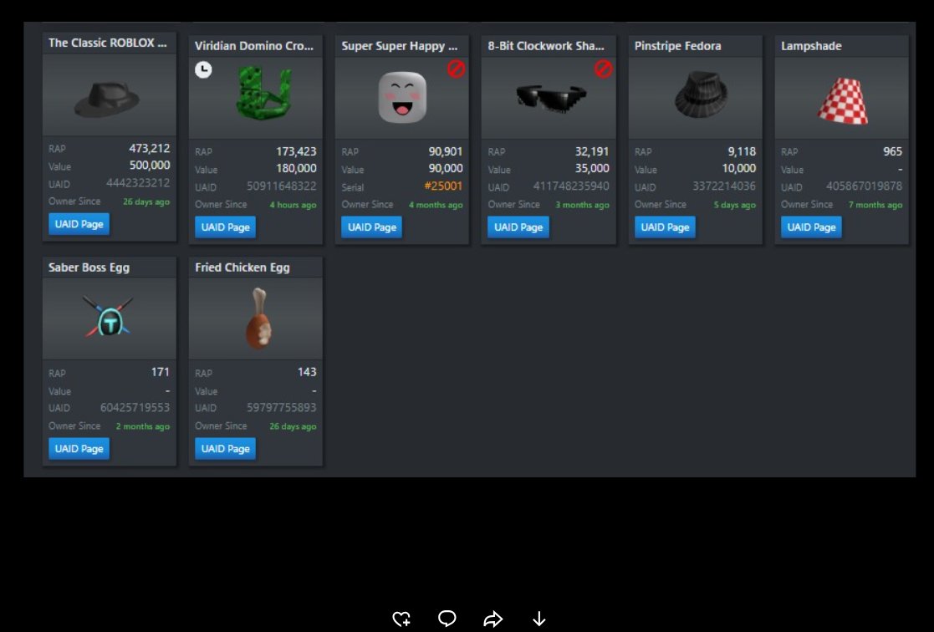
Task: Click '7 months ago' owner since text
Action: 875,205
